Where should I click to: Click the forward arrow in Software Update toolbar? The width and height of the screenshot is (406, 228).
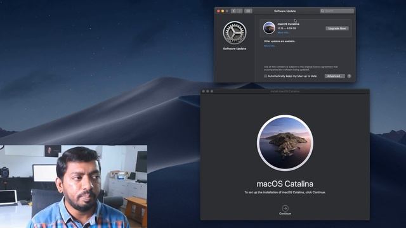point(240,11)
